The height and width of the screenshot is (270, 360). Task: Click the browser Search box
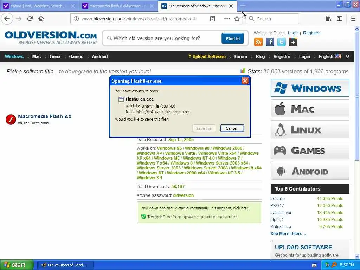point(272,19)
